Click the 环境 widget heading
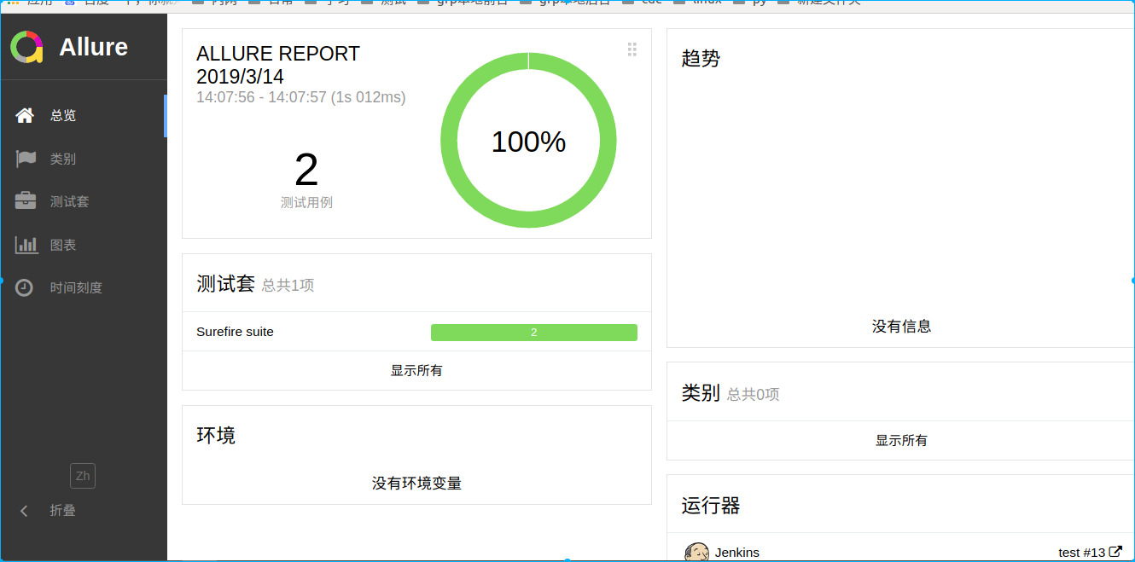The height and width of the screenshot is (562, 1135). [x=216, y=436]
